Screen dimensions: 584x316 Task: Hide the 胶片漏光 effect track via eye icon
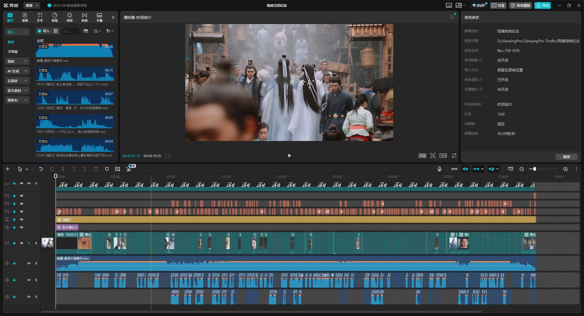pyautogui.click(x=22, y=227)
